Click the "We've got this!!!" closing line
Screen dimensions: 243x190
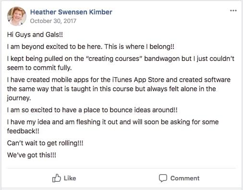[x=32, y=155]
